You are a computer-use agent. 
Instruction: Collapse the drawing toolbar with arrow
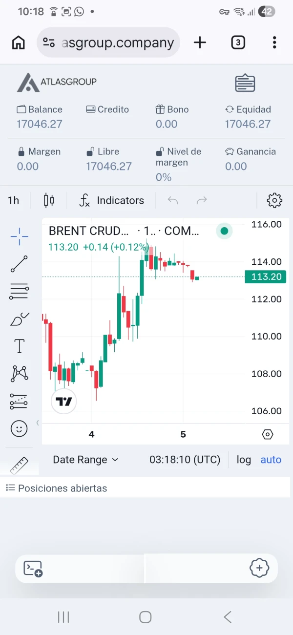pos(38,423)
